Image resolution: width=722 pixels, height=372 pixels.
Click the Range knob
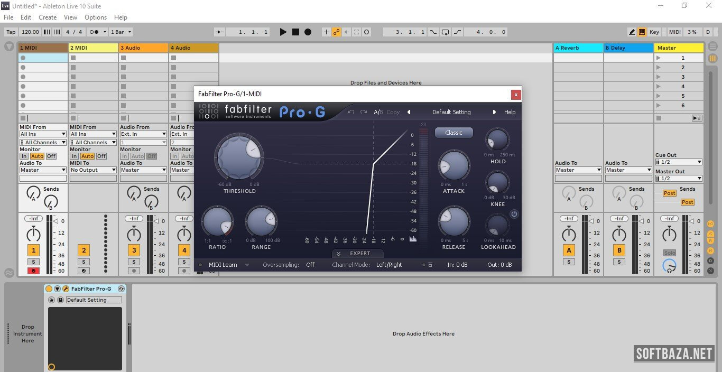261,221
